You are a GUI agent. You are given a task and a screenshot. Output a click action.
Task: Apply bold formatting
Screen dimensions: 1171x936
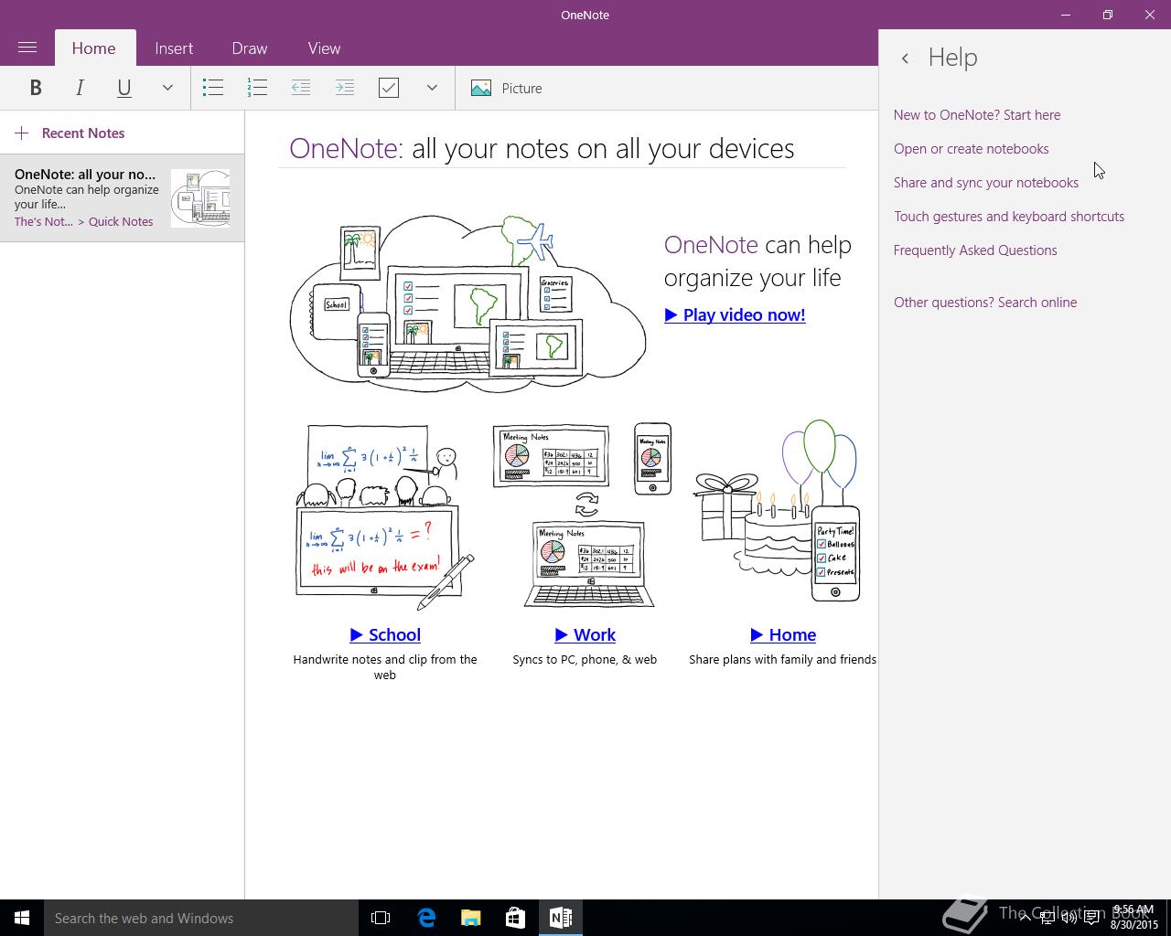click(x=36, y=88)
